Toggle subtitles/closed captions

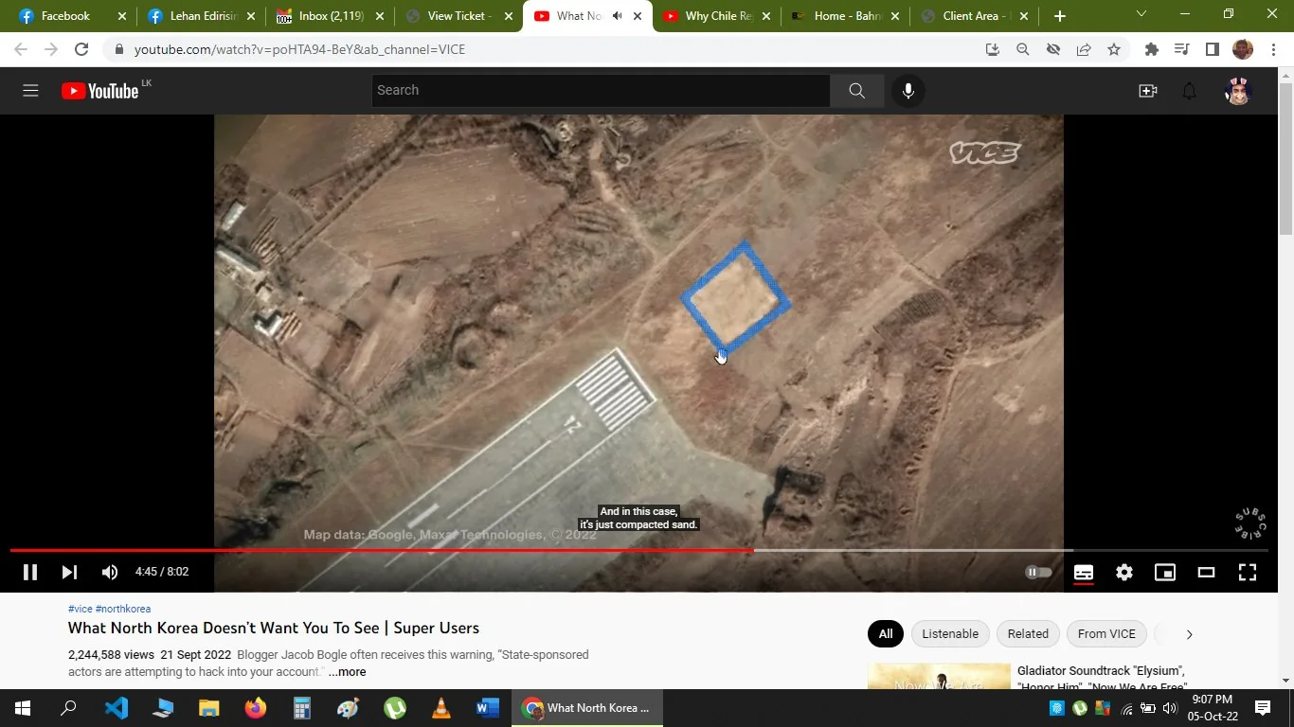[1084, 572]
